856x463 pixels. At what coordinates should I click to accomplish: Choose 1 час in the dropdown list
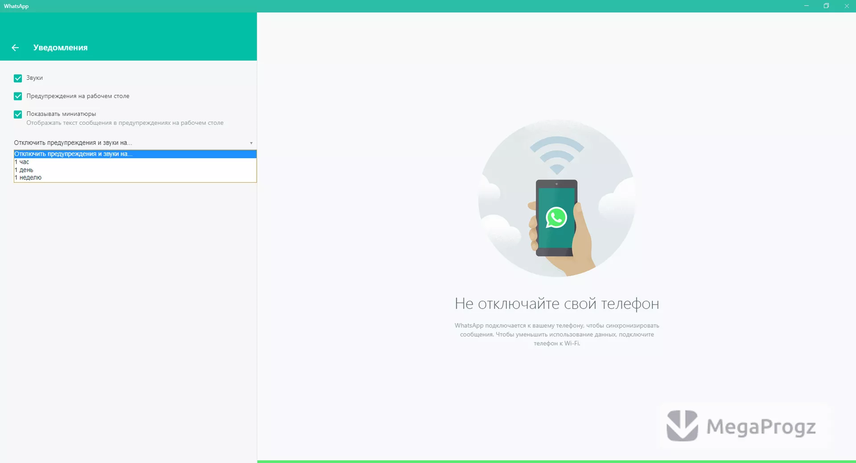point(135,162)
